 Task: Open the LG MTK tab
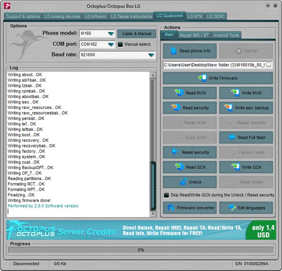pos(195,16)
